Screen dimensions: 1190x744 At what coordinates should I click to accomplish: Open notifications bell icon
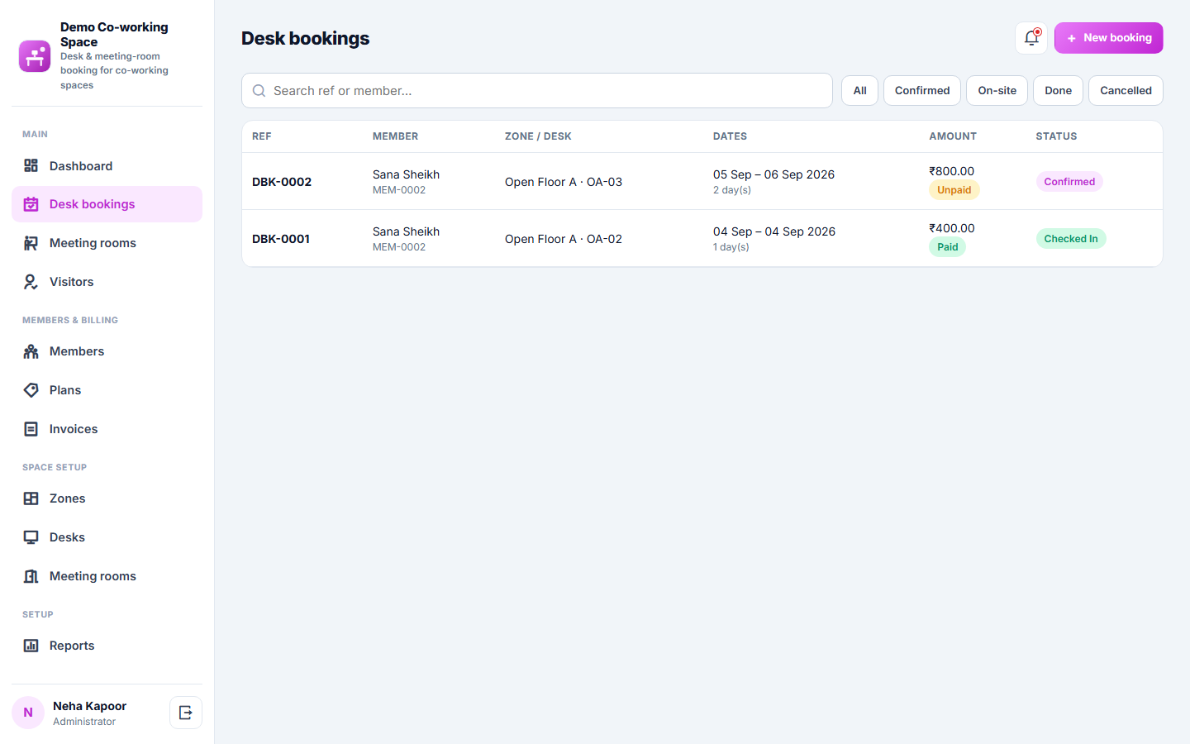(x=1031, y=38)
